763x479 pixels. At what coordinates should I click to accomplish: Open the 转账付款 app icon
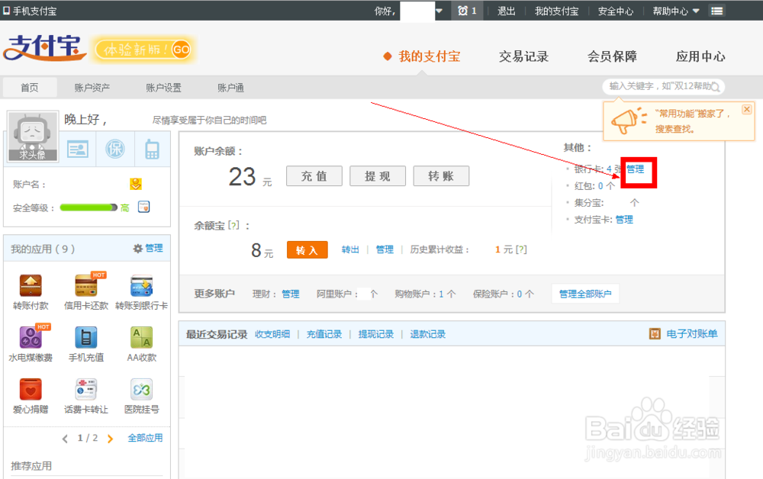[31, 286]
